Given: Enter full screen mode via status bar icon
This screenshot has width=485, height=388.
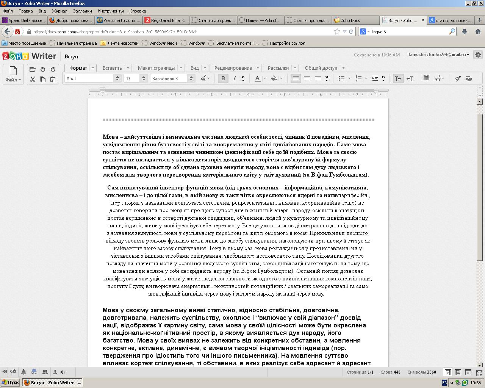Looking at the screenshot, I should coord(479,372).
